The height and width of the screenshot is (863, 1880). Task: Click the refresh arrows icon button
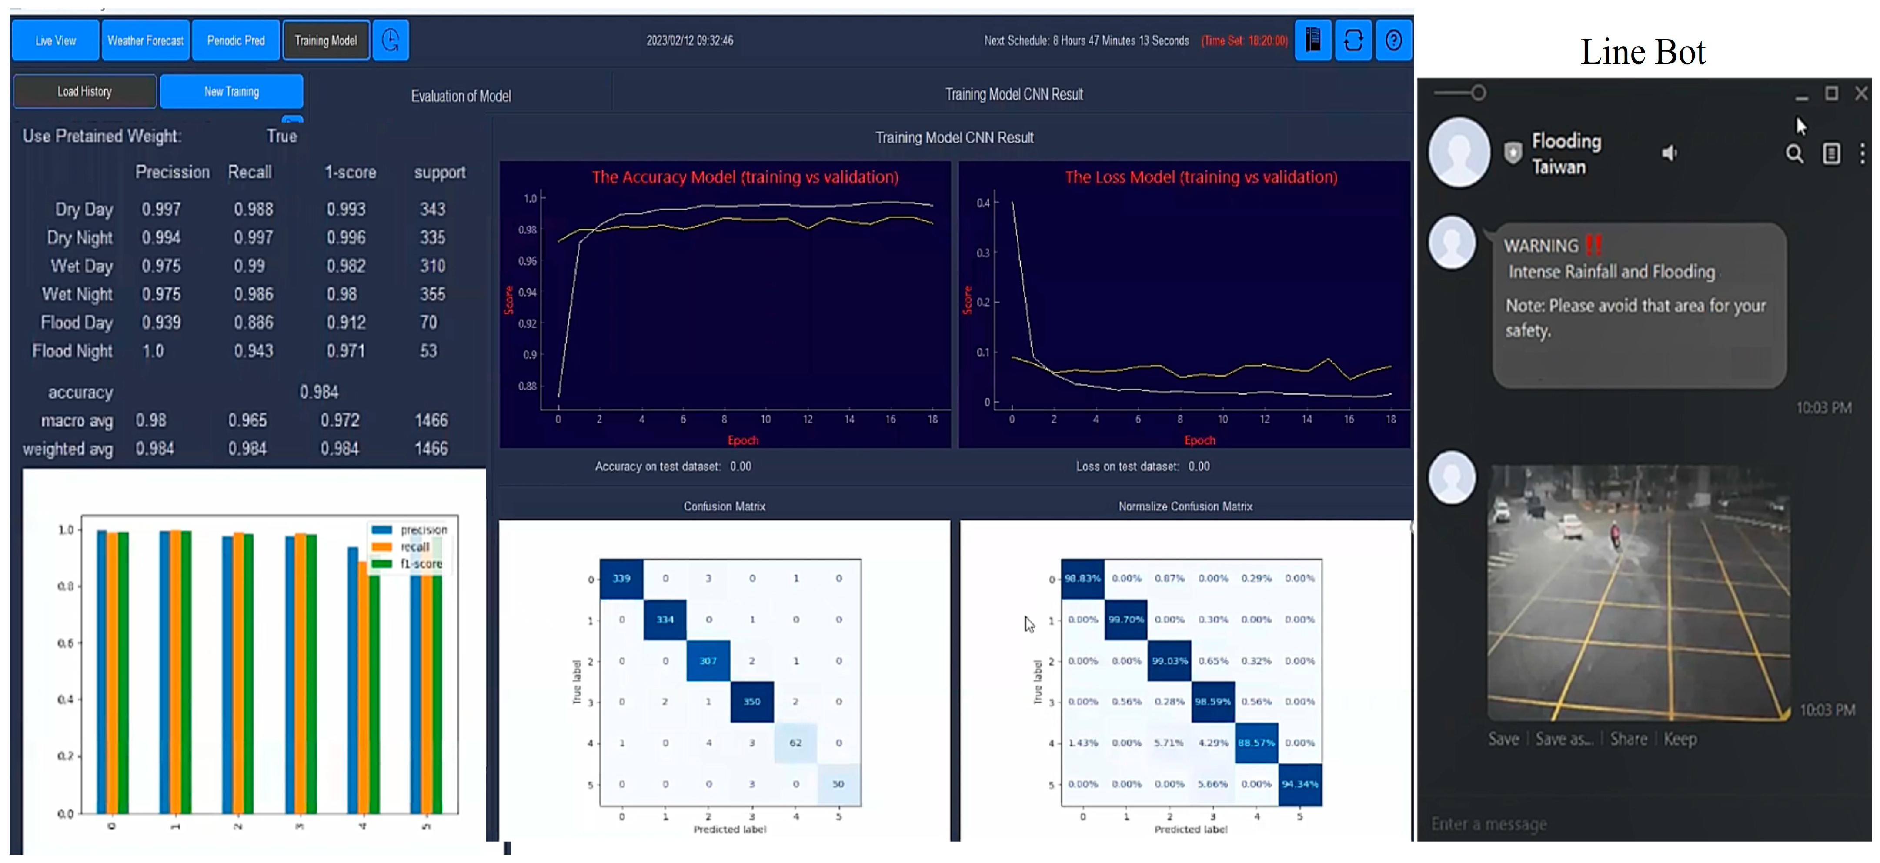click(x=1353, y=40)
